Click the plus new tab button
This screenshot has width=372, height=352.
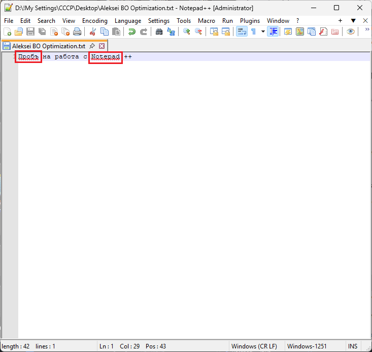click(340, 21)
